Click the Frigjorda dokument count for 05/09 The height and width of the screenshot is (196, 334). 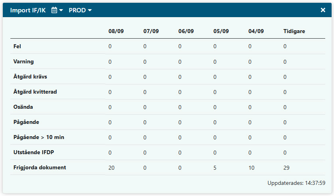215,168
